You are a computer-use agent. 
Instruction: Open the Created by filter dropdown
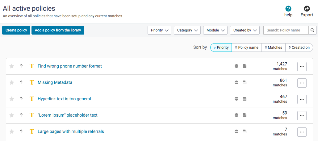pyautogui.click(x=245, y=30)
